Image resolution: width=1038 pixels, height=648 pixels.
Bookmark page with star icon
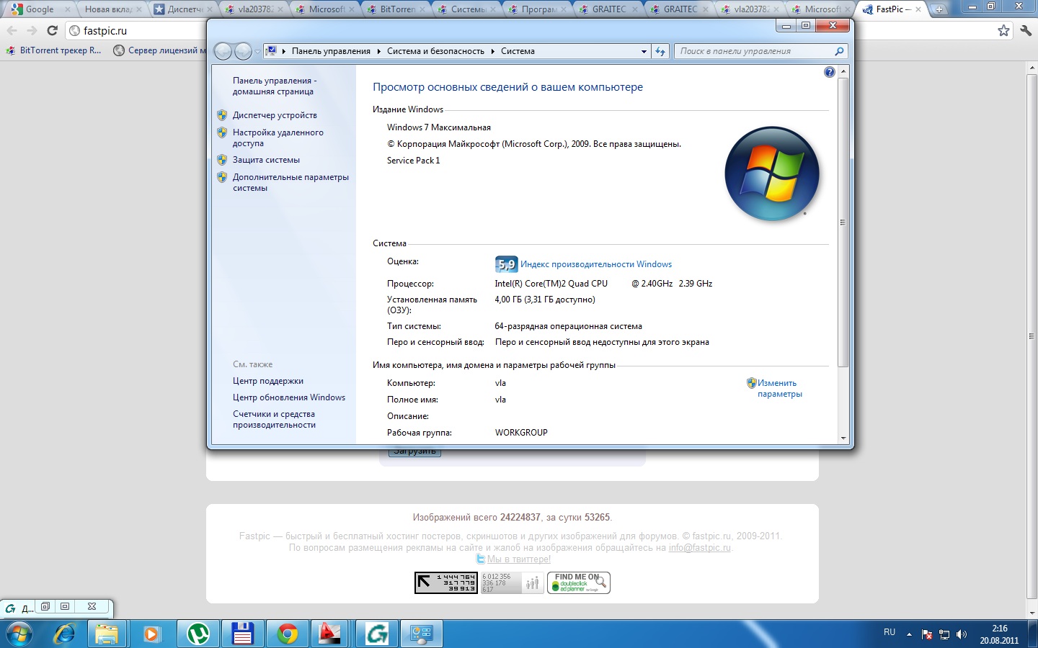point(1003,30)
